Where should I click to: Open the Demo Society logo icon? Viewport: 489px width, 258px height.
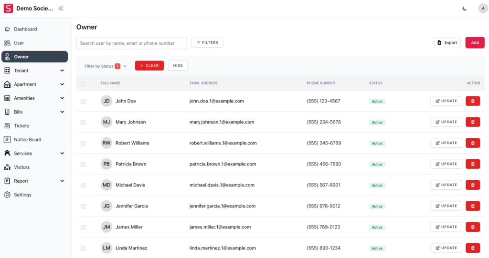[9, 9]
